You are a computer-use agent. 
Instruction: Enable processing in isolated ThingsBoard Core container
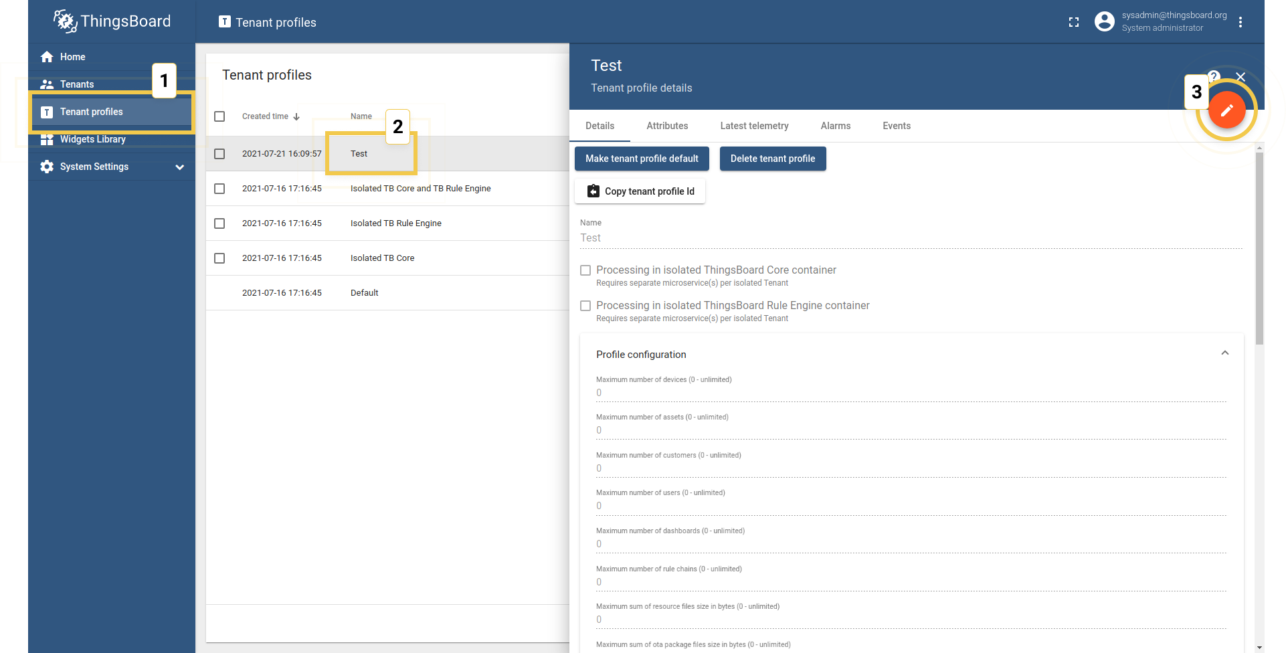(x=585, y=270)
